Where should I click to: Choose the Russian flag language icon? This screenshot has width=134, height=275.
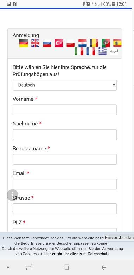point(47,43)
